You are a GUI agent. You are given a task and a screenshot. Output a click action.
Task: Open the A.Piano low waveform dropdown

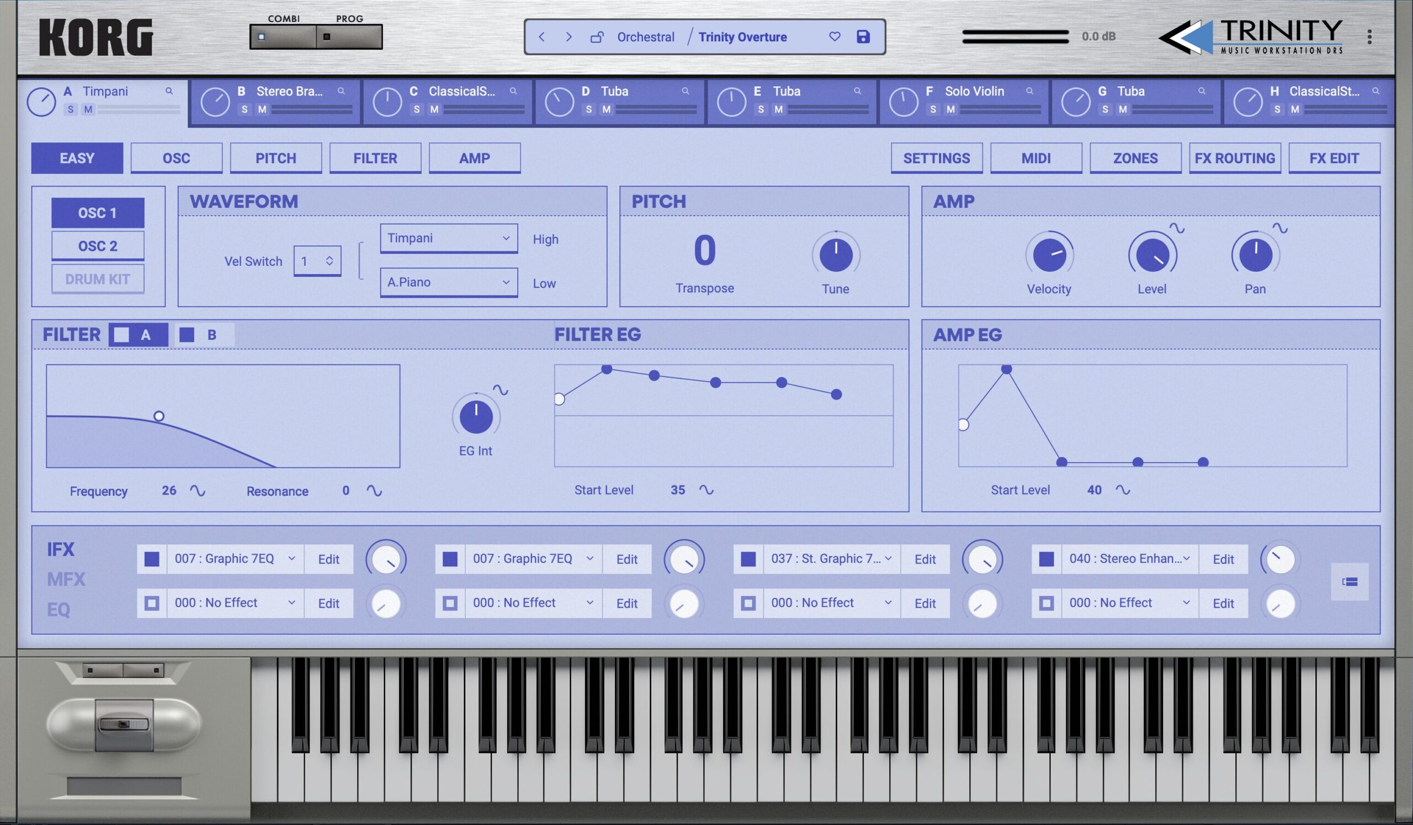click(449, 282)
